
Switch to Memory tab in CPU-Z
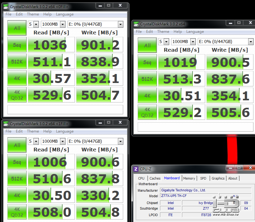(x=189, y=178)
